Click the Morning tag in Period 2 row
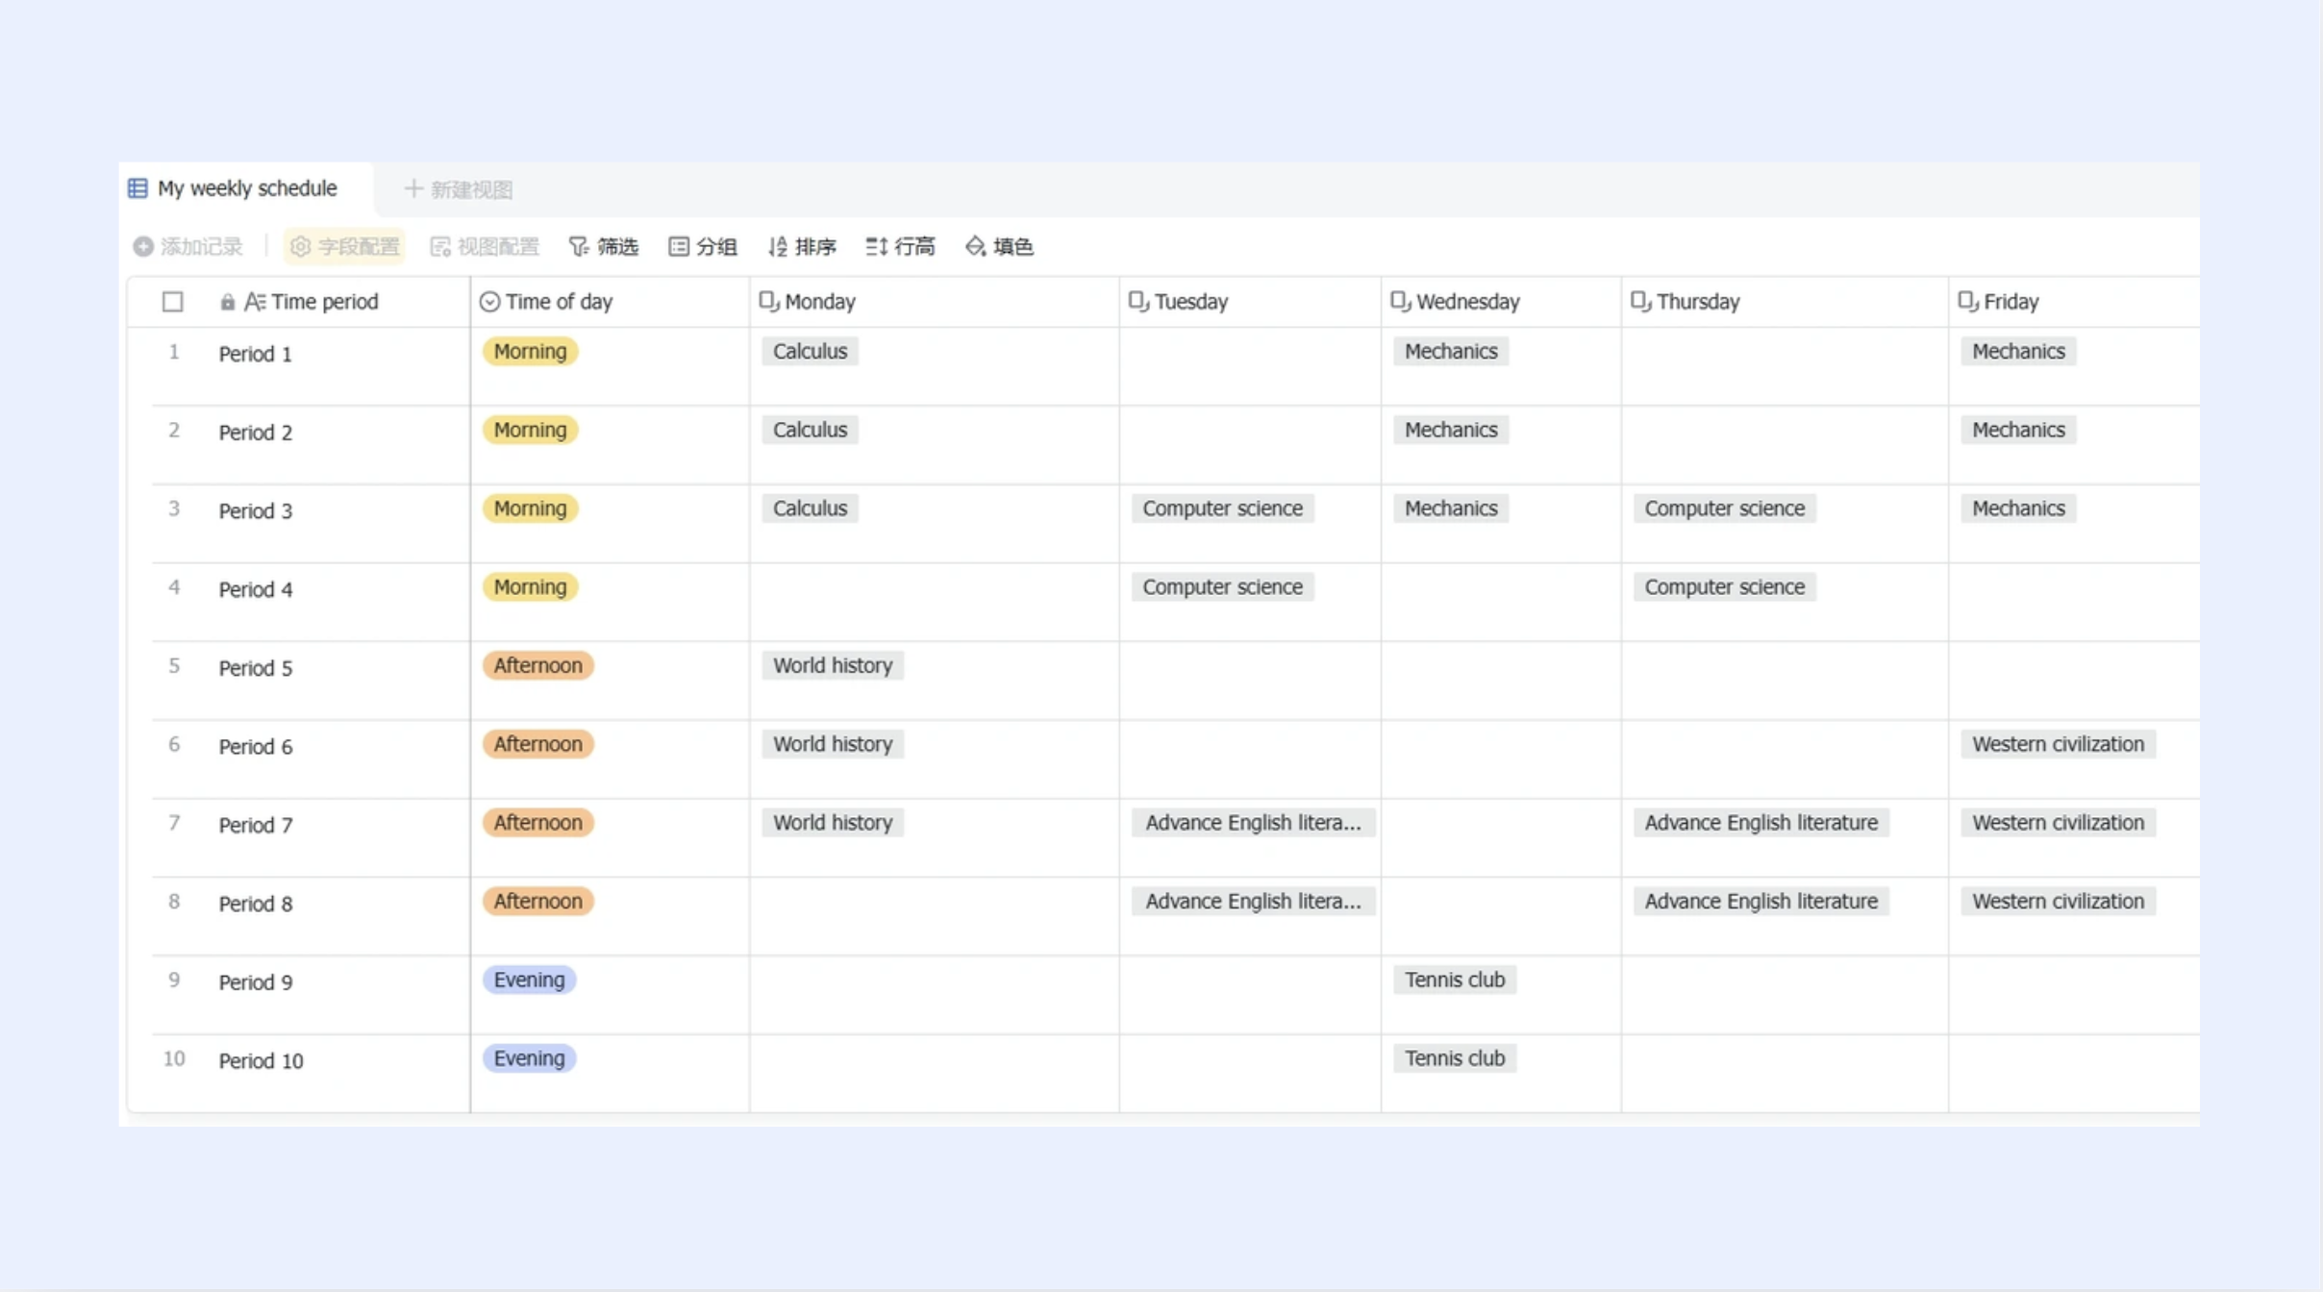This screenshot has width=2323, height=1292. tap(530, 431)
